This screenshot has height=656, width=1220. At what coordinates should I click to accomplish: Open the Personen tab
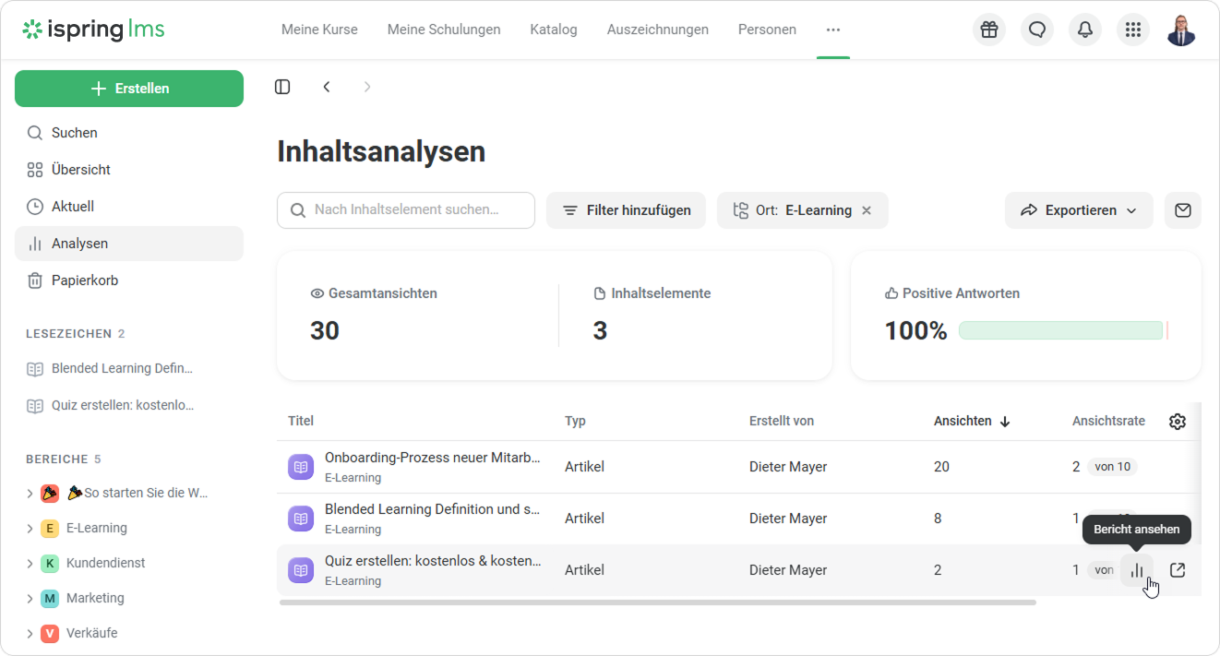tap(767, 30)
